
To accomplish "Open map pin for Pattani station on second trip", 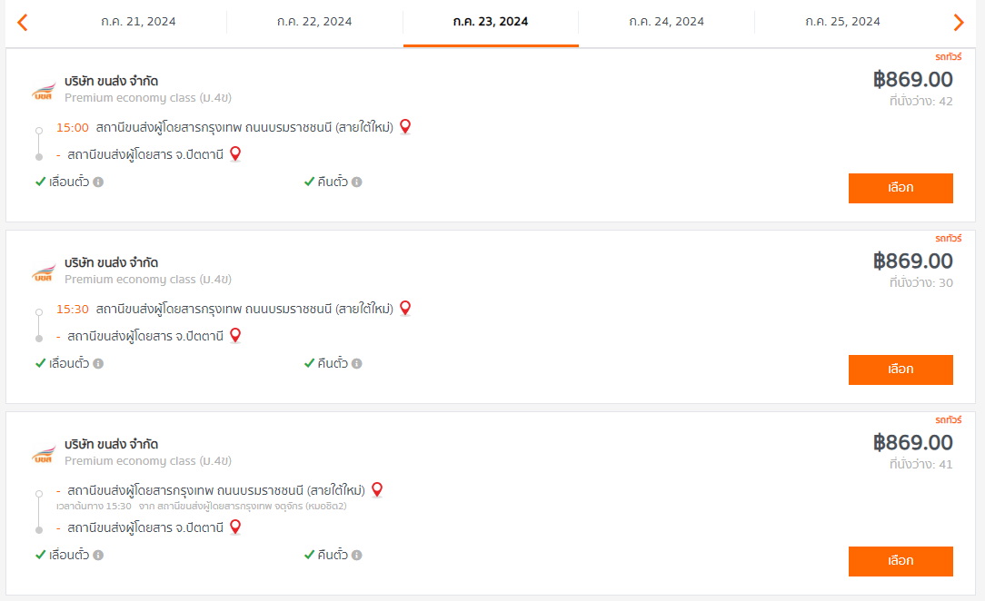I will point(235,336).
